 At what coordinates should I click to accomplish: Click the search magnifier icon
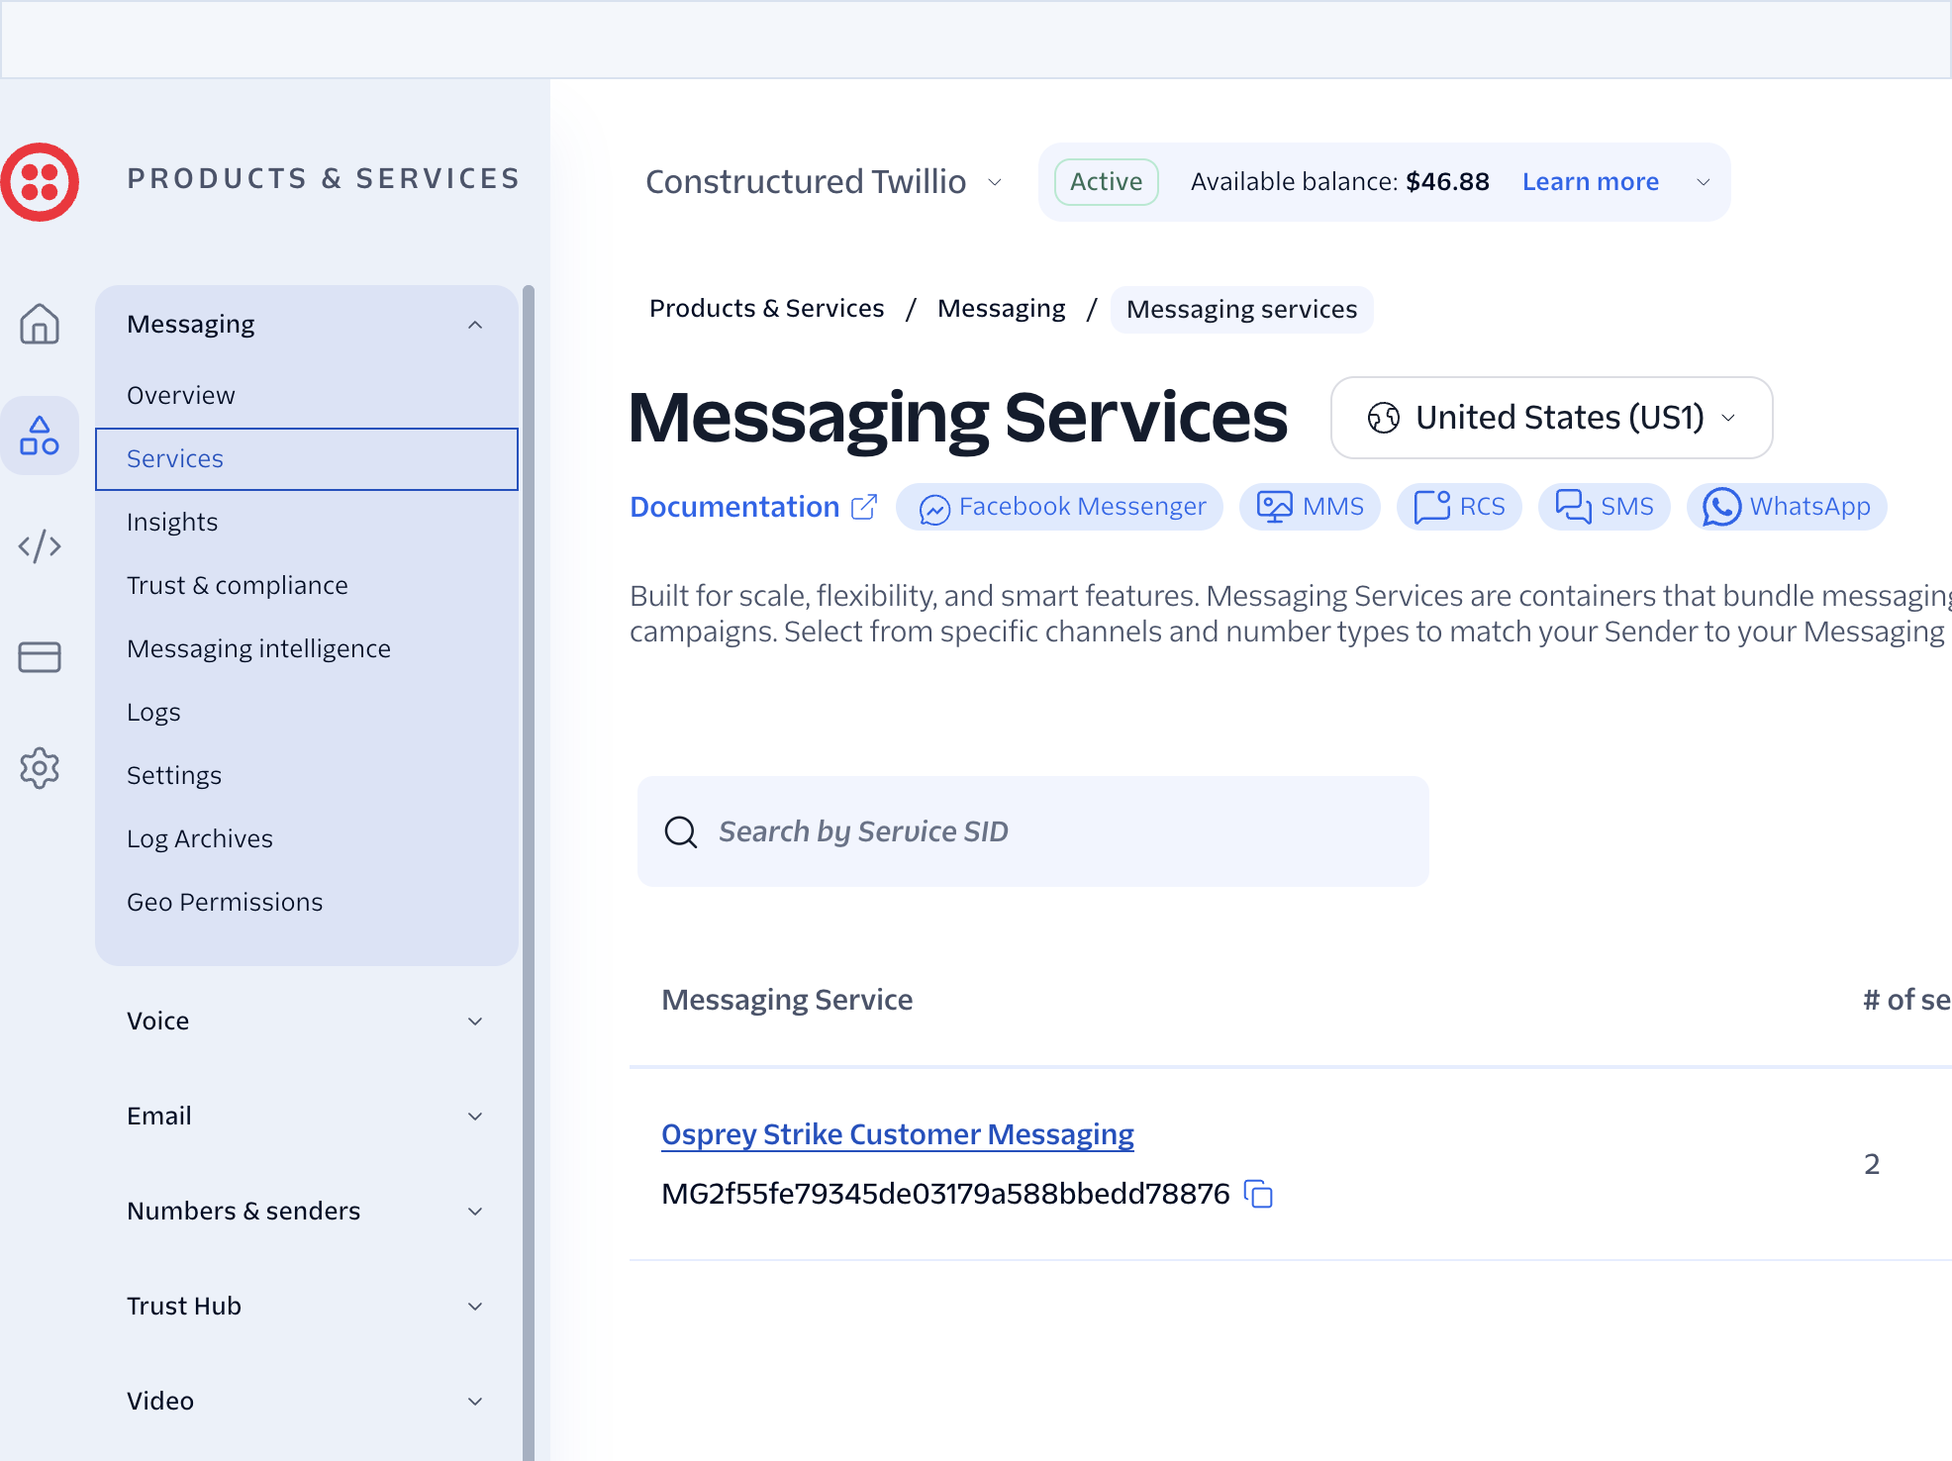(x=681, y=831)
